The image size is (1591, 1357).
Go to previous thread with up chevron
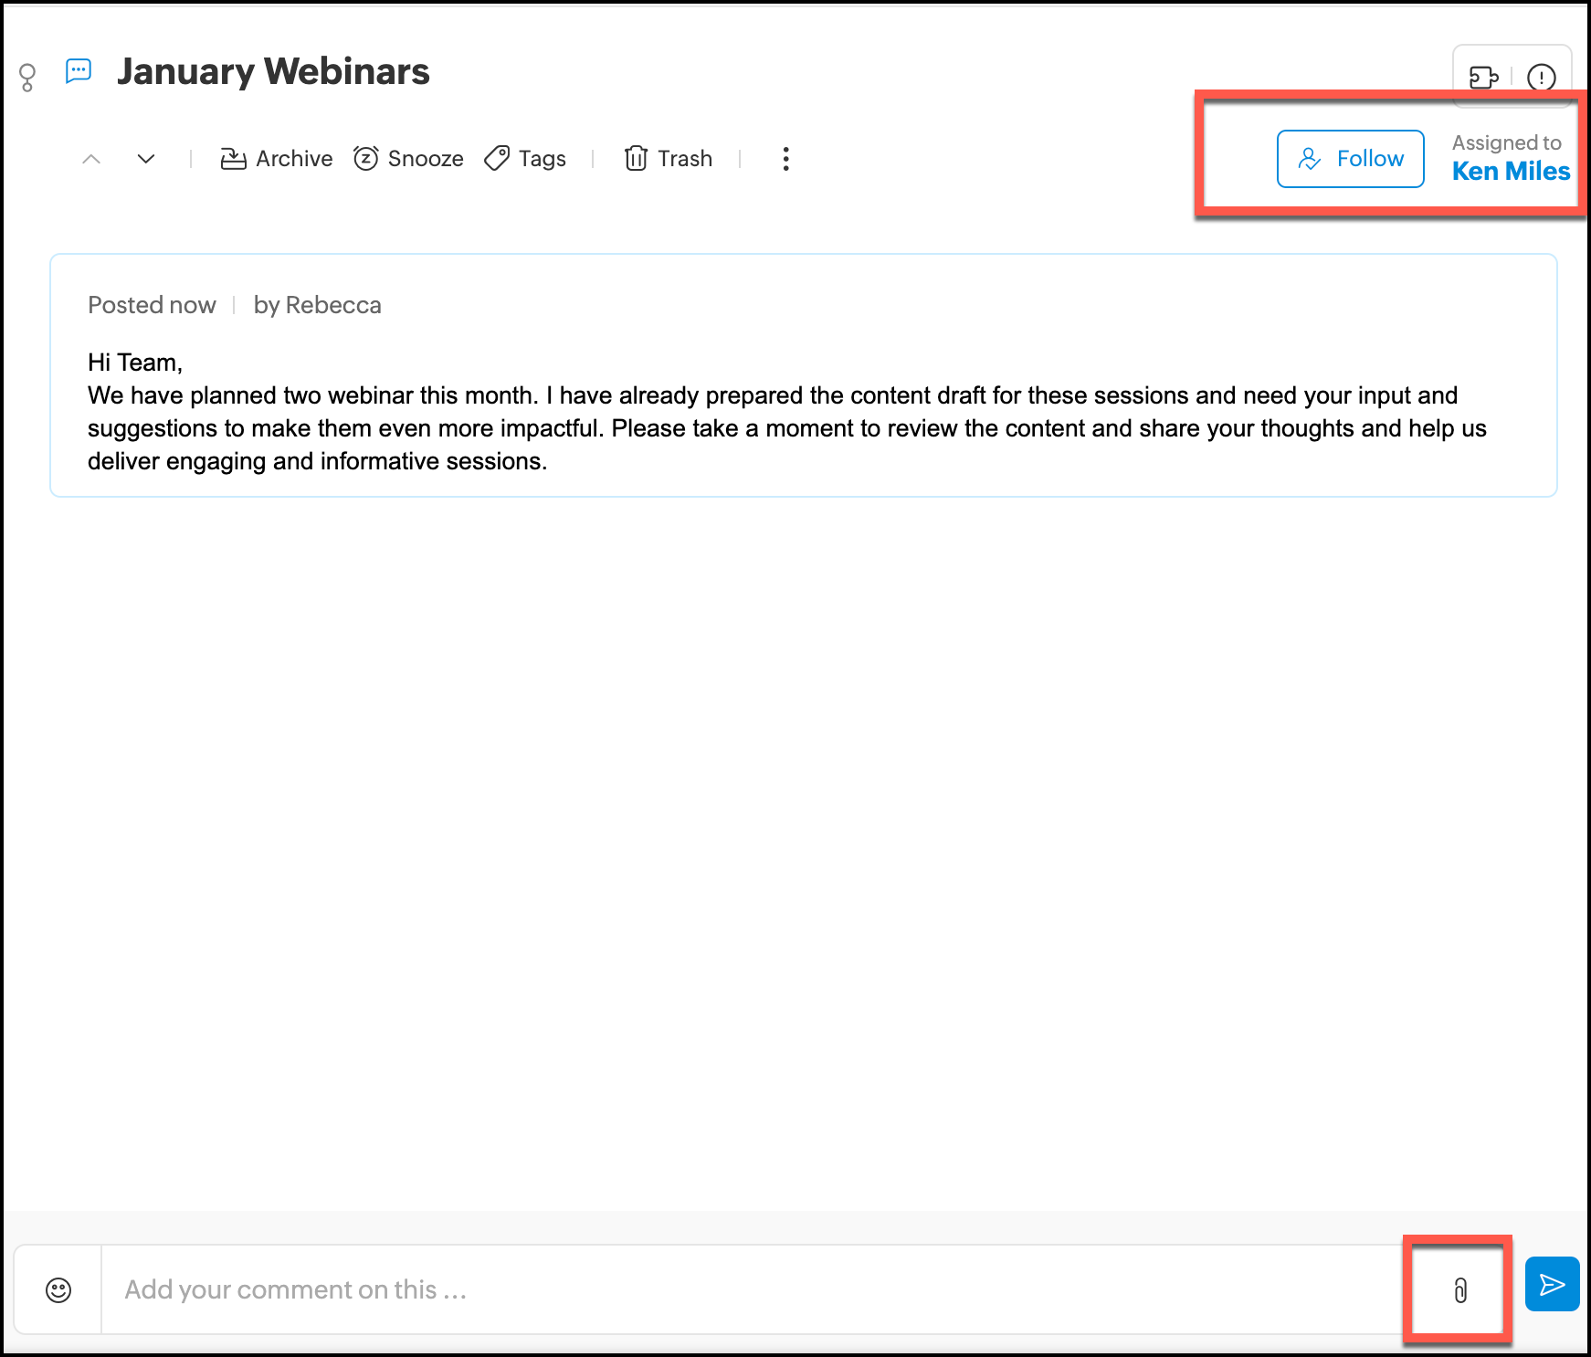[x=91, y=159]
